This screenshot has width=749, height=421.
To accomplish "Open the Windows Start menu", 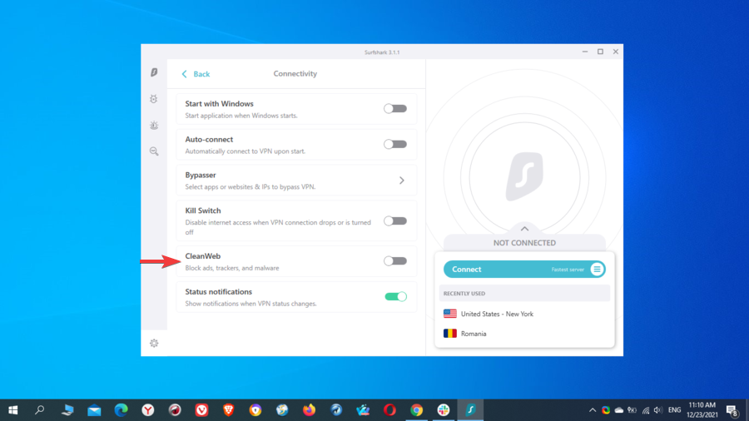I will coord(13,410).
